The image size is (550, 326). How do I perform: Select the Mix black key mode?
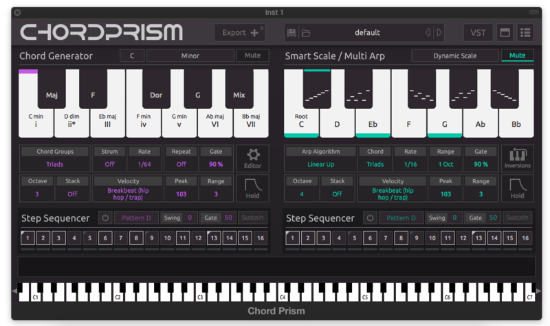point(239,90)
